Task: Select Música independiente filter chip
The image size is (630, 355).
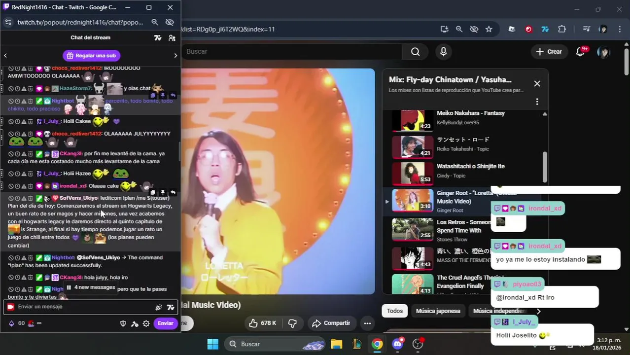Action: point(499,311)
